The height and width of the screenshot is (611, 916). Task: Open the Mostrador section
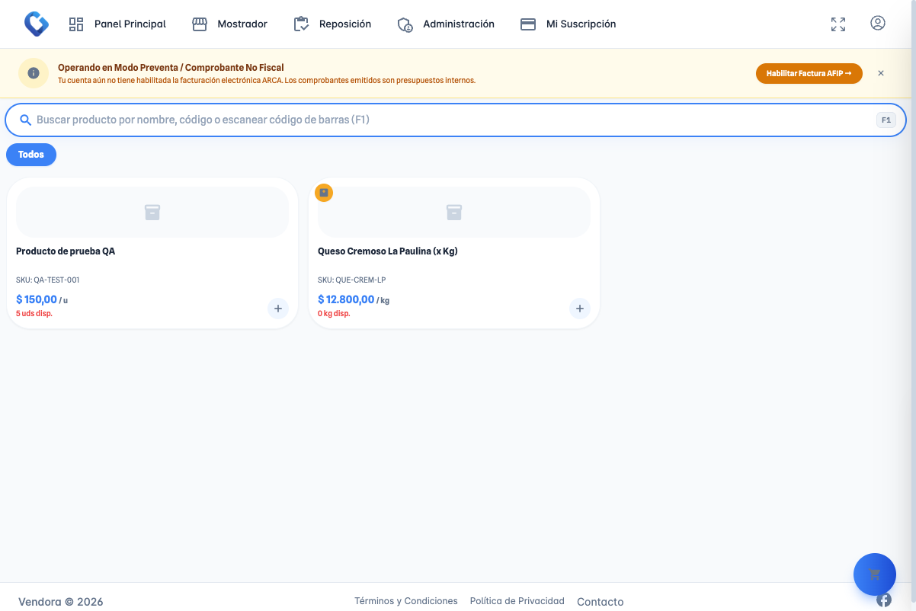point(230,24)
